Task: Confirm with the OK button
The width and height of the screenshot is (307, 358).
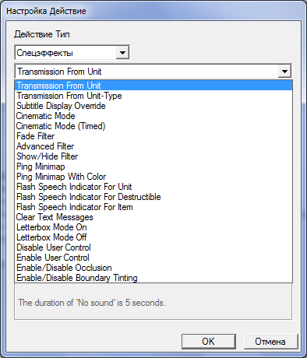Action: coord(209,342)
